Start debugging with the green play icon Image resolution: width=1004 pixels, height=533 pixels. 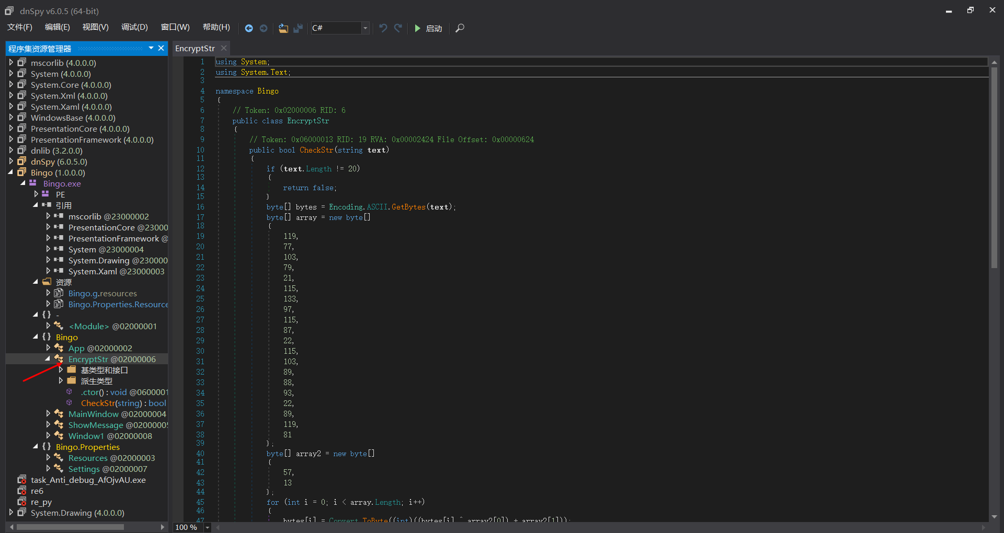[417, 28]
